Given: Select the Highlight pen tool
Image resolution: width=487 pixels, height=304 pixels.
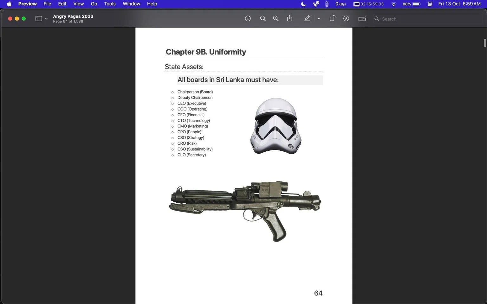Looking at the screenshot, I should [x=307, y=19].
